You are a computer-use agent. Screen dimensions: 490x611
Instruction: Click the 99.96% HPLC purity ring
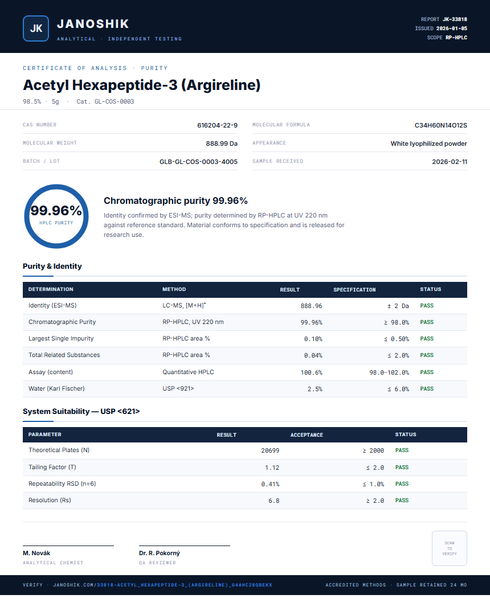coord(56,216)
